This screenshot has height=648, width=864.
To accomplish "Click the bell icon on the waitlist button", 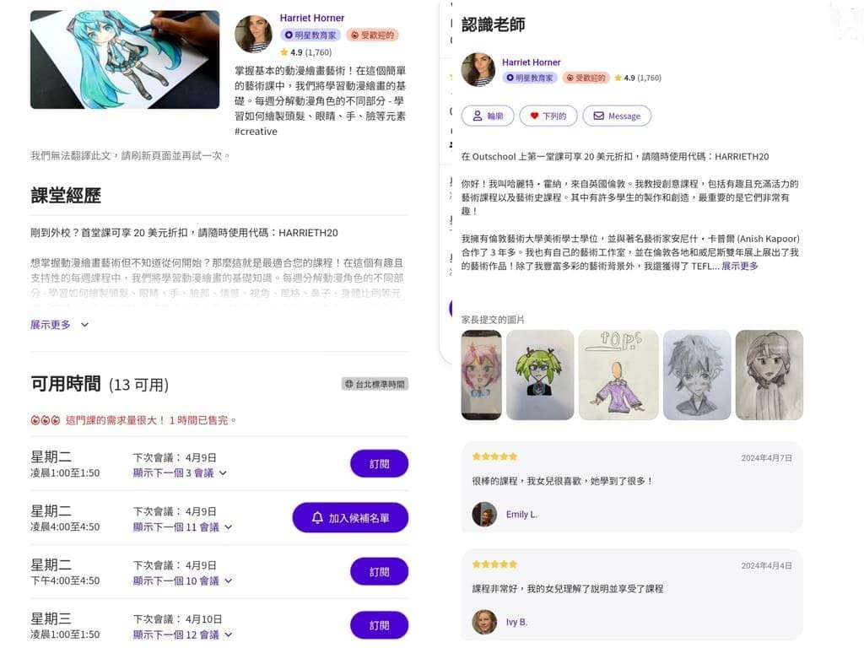I will pos(317,518).
